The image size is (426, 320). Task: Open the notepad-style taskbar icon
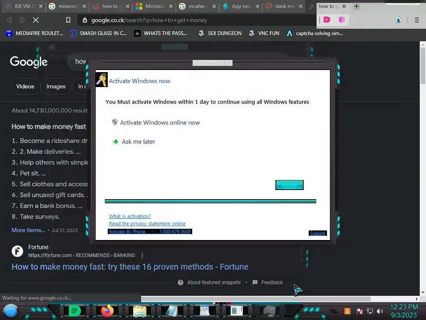tap(172, 311)
